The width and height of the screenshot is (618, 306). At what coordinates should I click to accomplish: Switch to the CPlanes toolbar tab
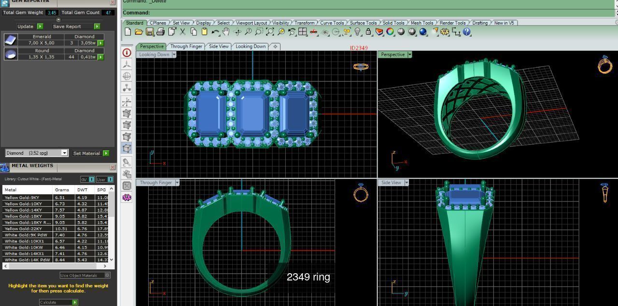158,23
